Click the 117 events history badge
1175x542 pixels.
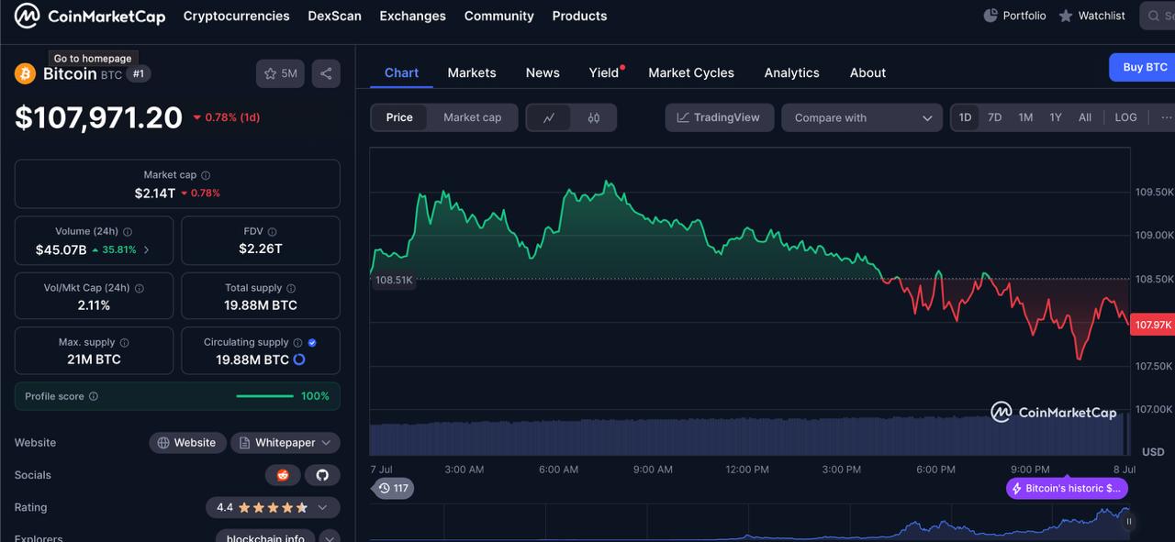(x=393, y=488)
